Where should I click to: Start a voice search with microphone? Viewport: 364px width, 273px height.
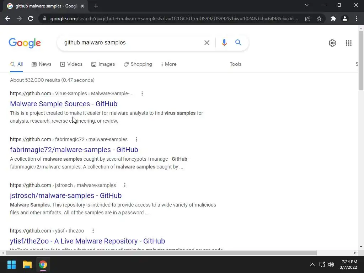click(224, 43)
